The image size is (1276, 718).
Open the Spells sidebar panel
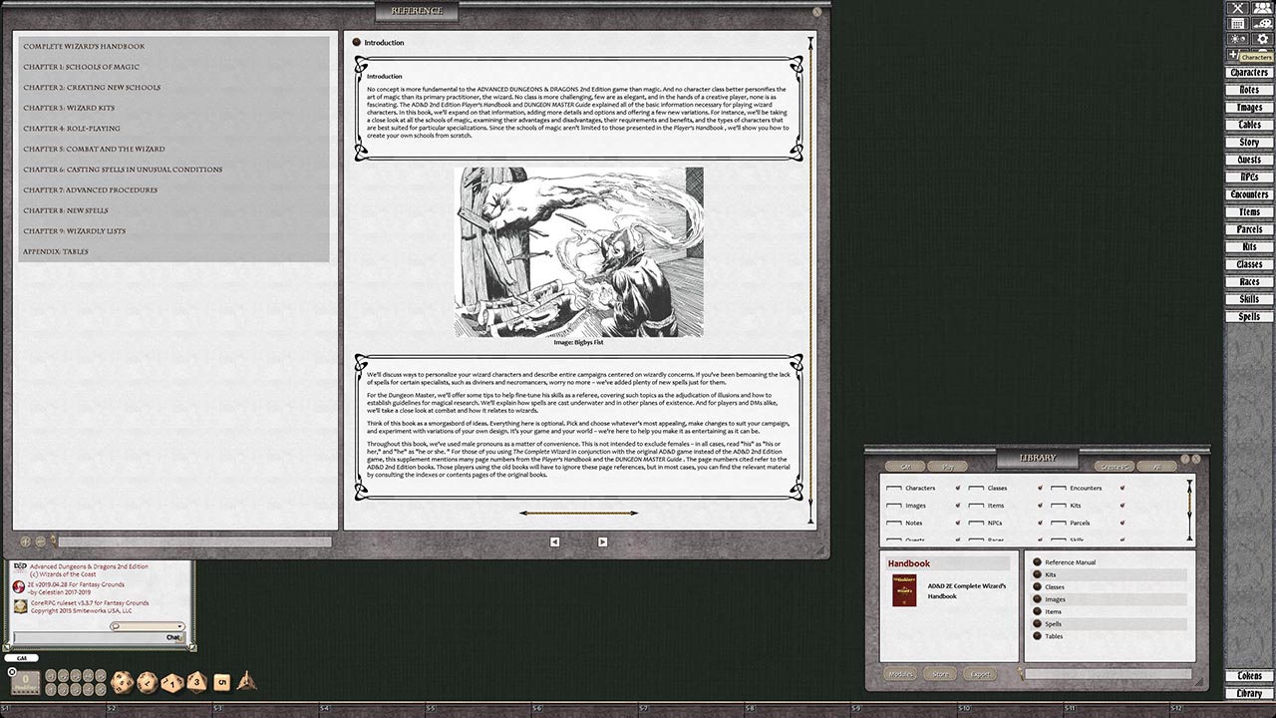(x=1248, y=316)
